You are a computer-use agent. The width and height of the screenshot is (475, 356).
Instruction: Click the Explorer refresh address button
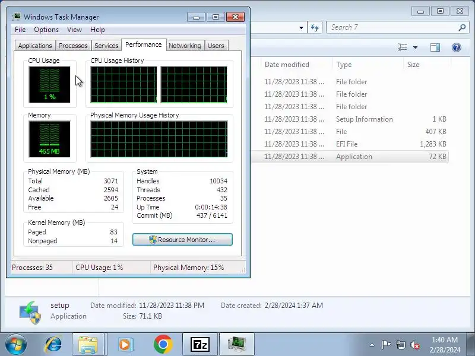click(x=315, y=27)
